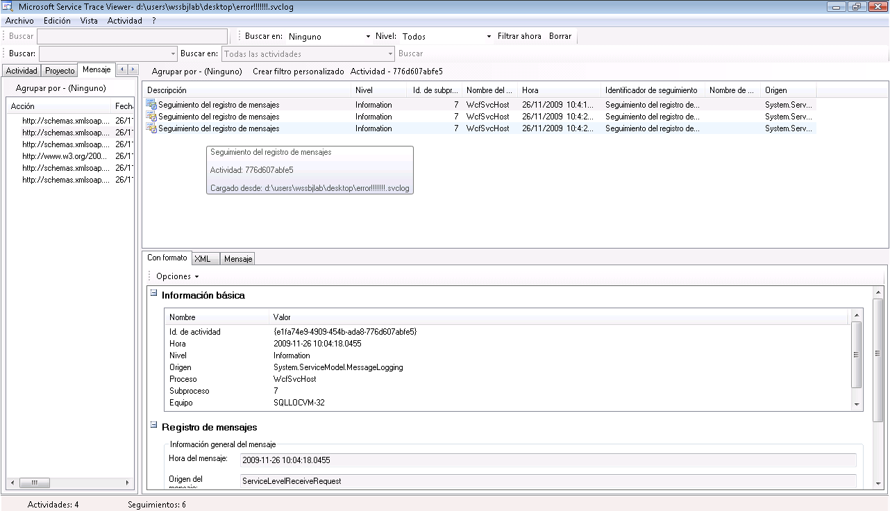Switch to the Proyecto tab
890x511 pixels.
coord(60,71)
